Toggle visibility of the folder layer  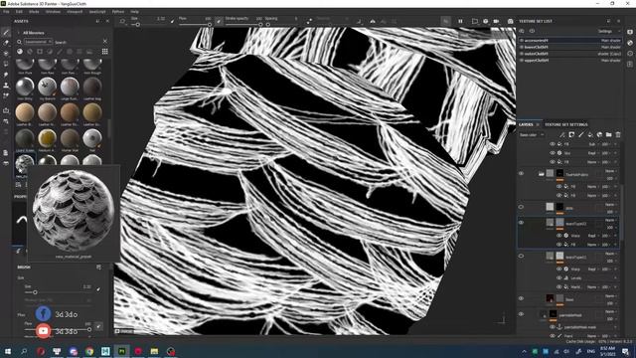(521, 174)
